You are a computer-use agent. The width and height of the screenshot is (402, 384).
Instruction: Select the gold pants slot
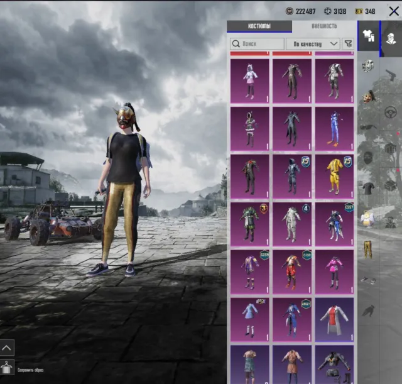coord(368,250)
